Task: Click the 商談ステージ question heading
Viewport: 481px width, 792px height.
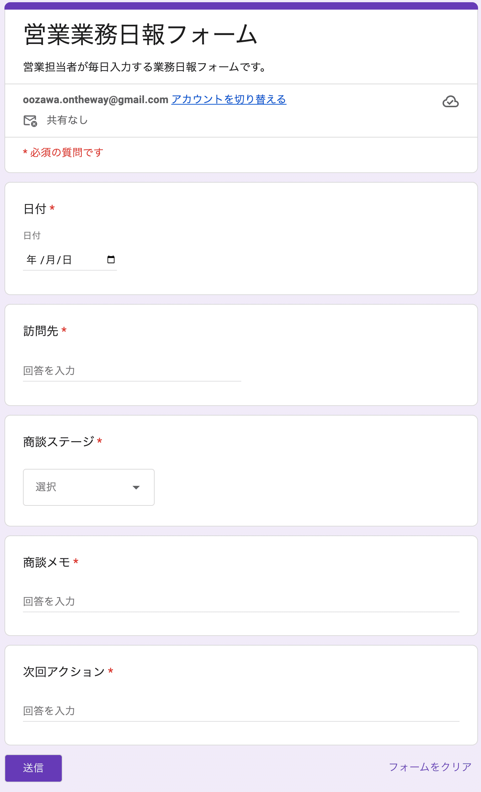Action: (x=58, y=442)
